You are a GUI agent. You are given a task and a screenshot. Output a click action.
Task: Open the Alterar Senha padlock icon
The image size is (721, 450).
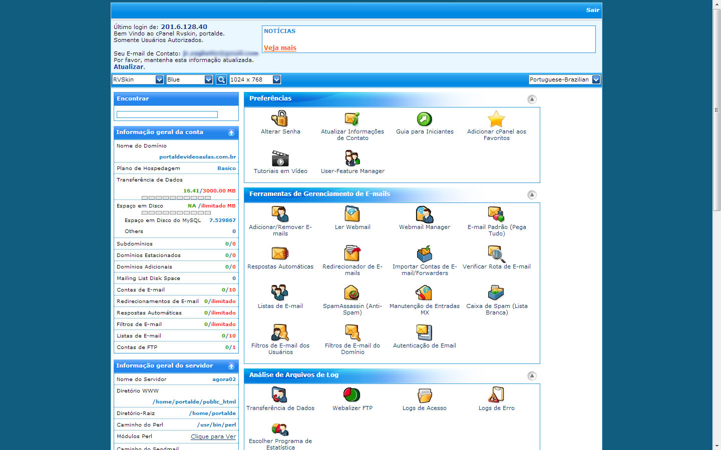280,118
